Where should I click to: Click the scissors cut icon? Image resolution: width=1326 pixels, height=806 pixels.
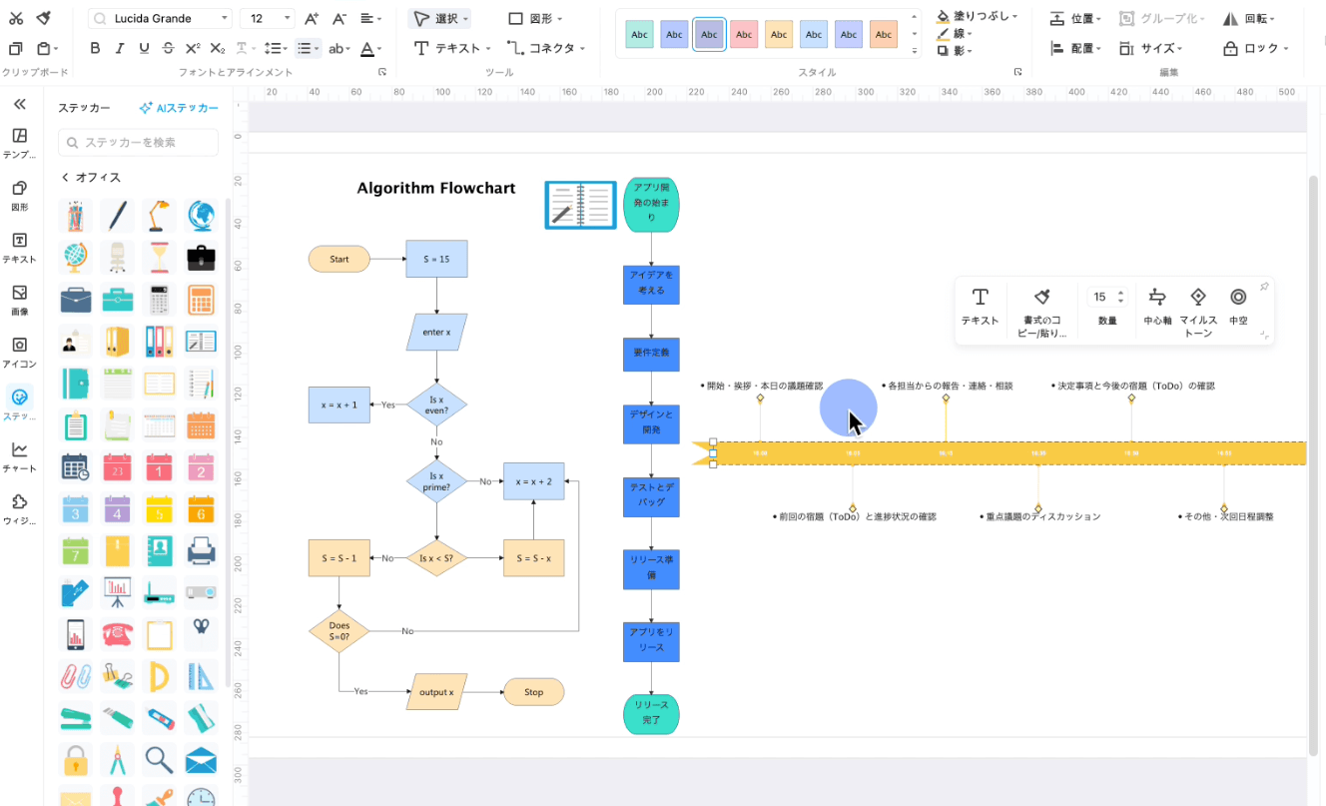coord(16,18)
